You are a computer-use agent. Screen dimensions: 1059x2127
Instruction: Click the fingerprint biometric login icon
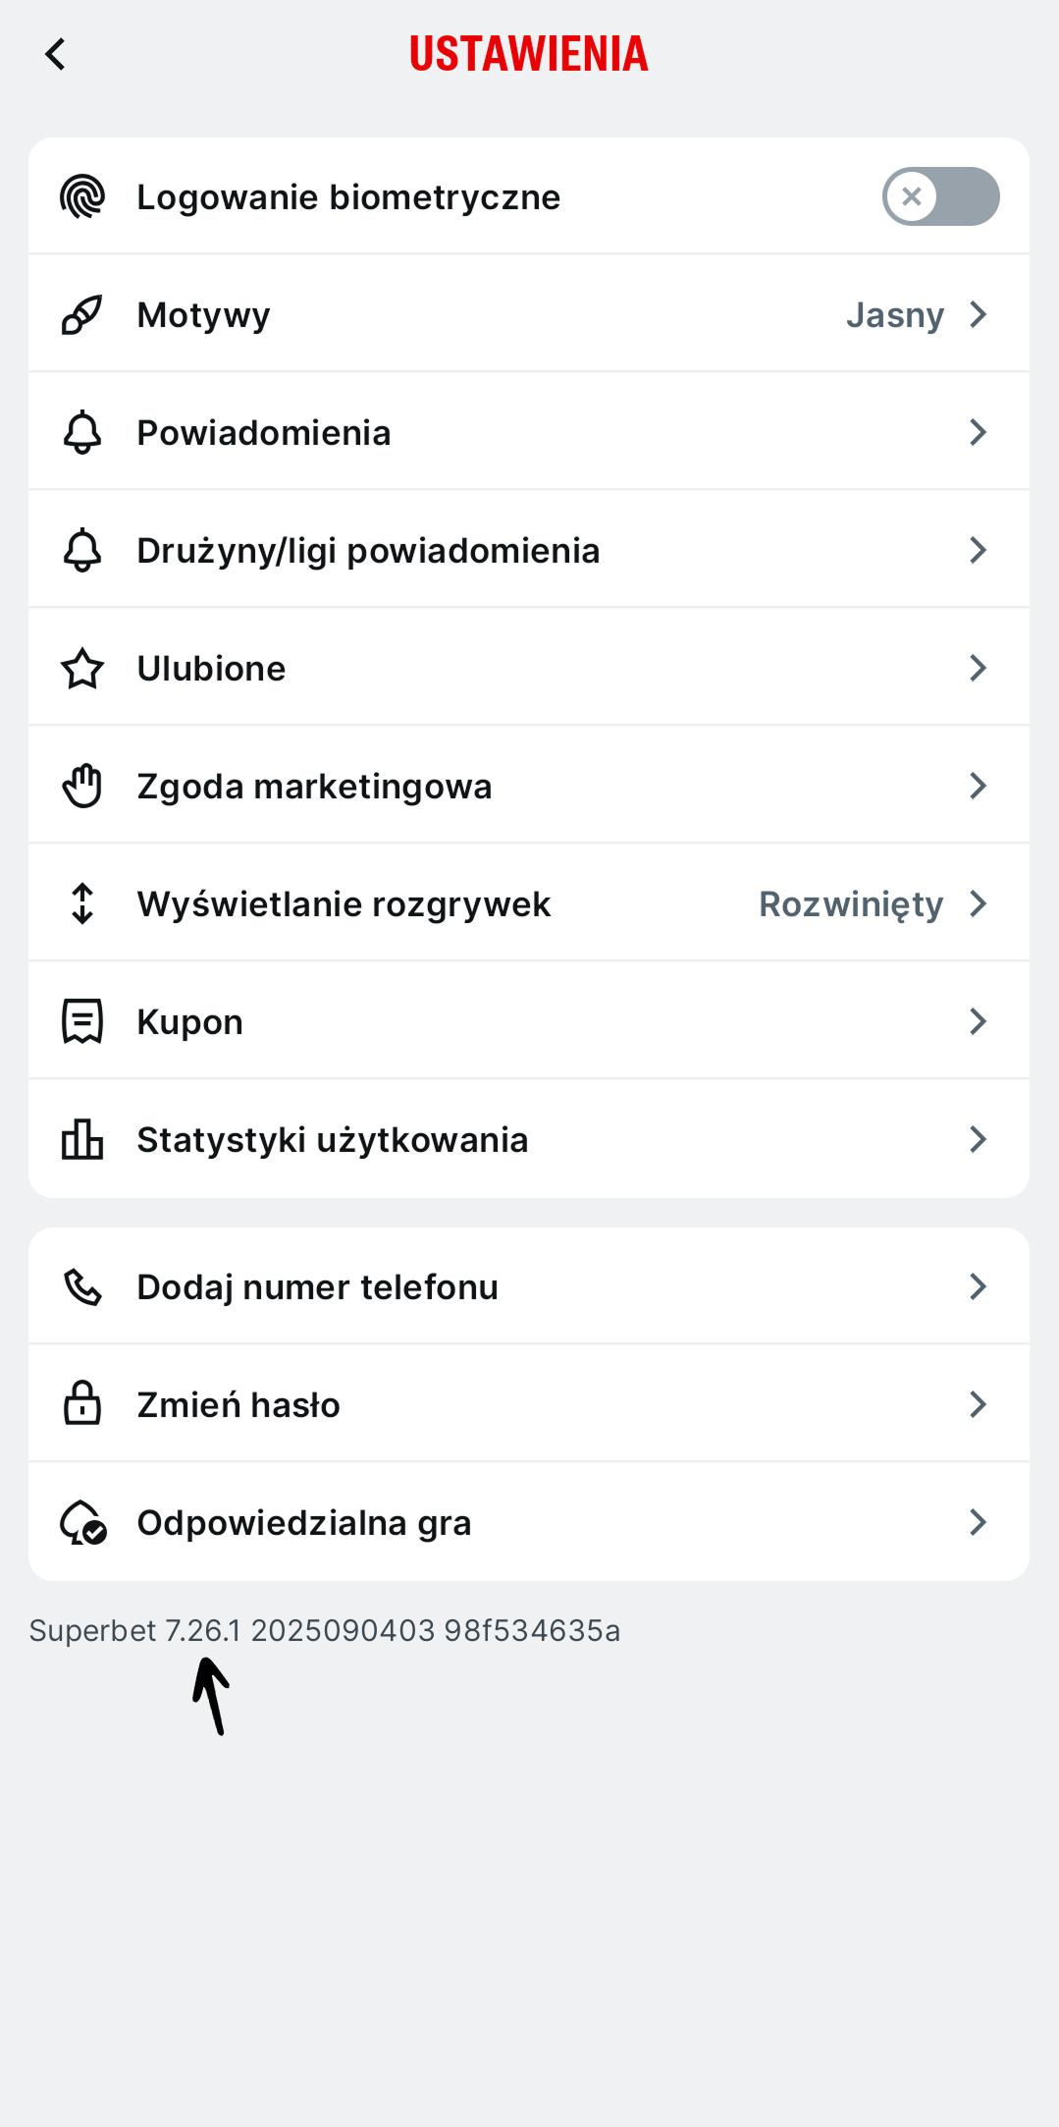[82, 196]
